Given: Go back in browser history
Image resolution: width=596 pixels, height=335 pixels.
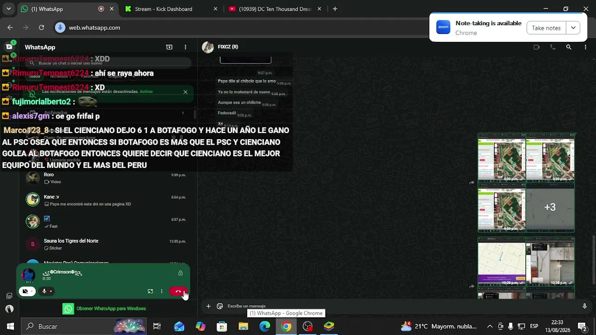Looking at the screenshot, I should click(10, 27).
